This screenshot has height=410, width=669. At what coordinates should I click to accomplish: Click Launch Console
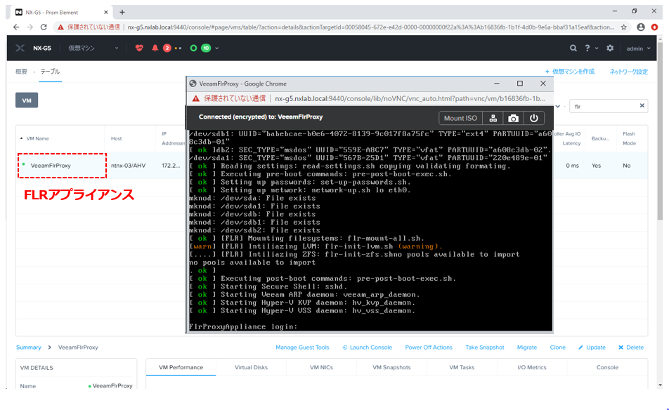(x=367, y=348)
